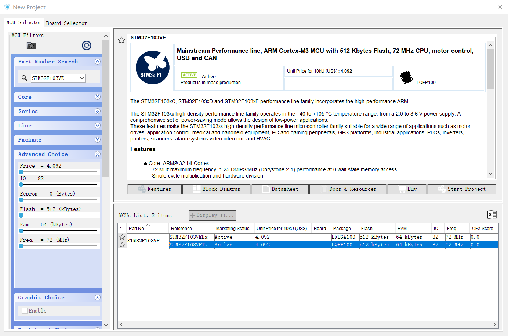
Task: Click the Ram slider handle
Action: (x=21, y=230)
